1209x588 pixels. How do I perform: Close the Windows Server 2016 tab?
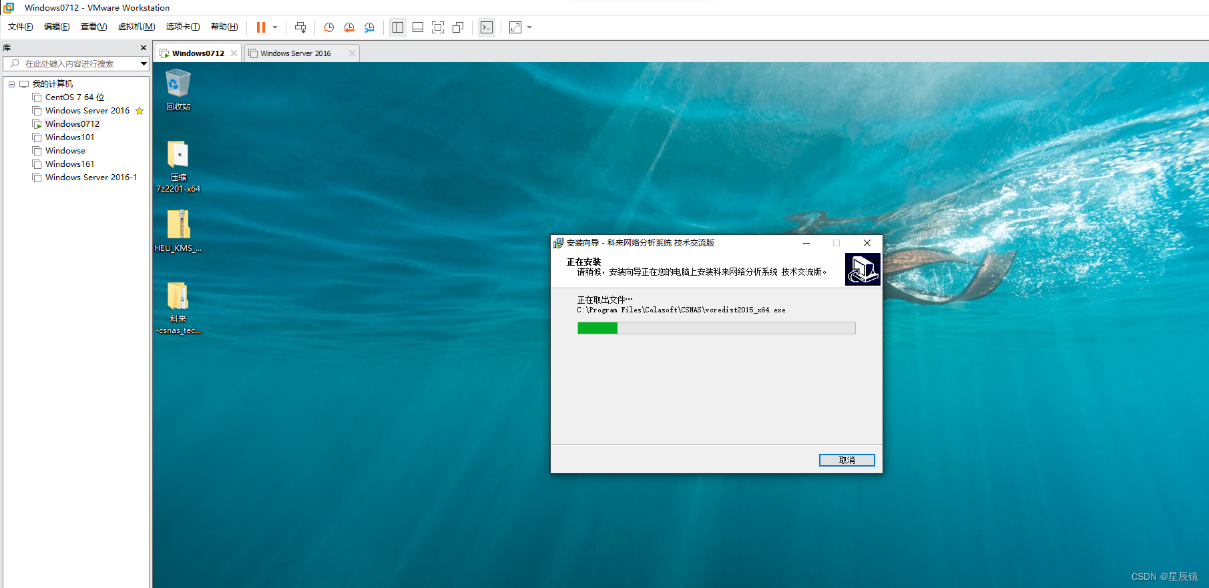click(x=352, y=53)
